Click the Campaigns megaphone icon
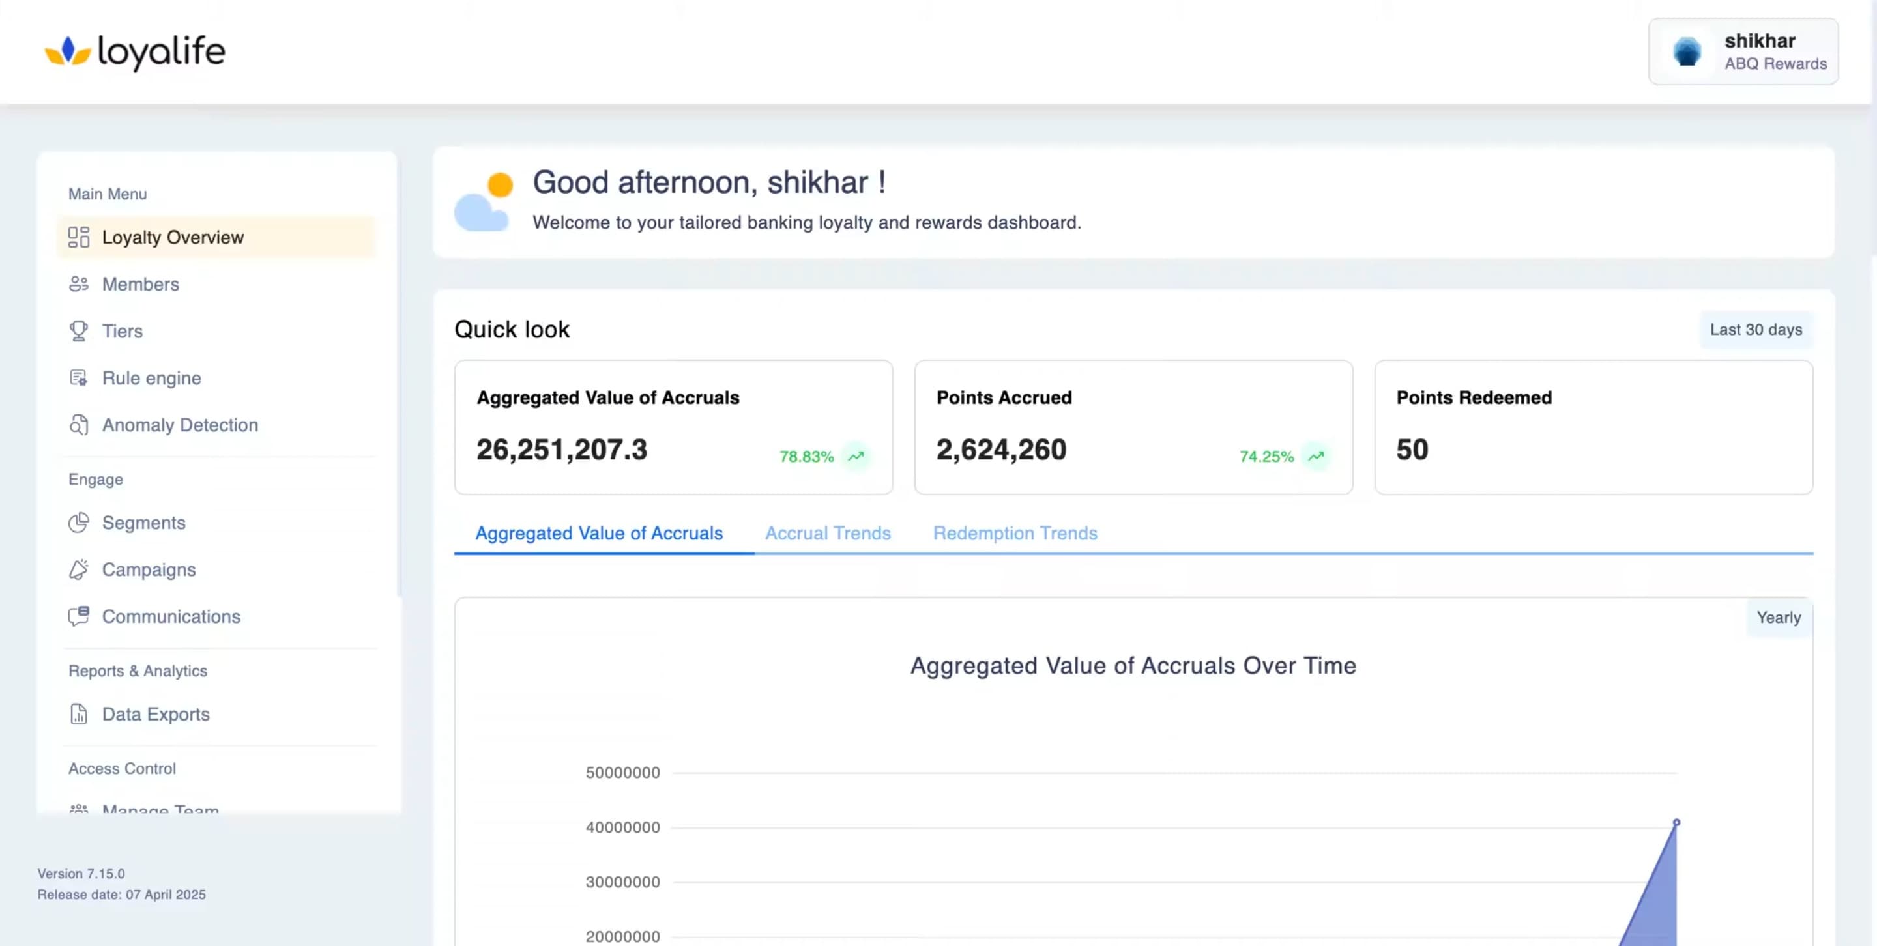The width and height of the screenshot is (1877, 946). (79, 569)
